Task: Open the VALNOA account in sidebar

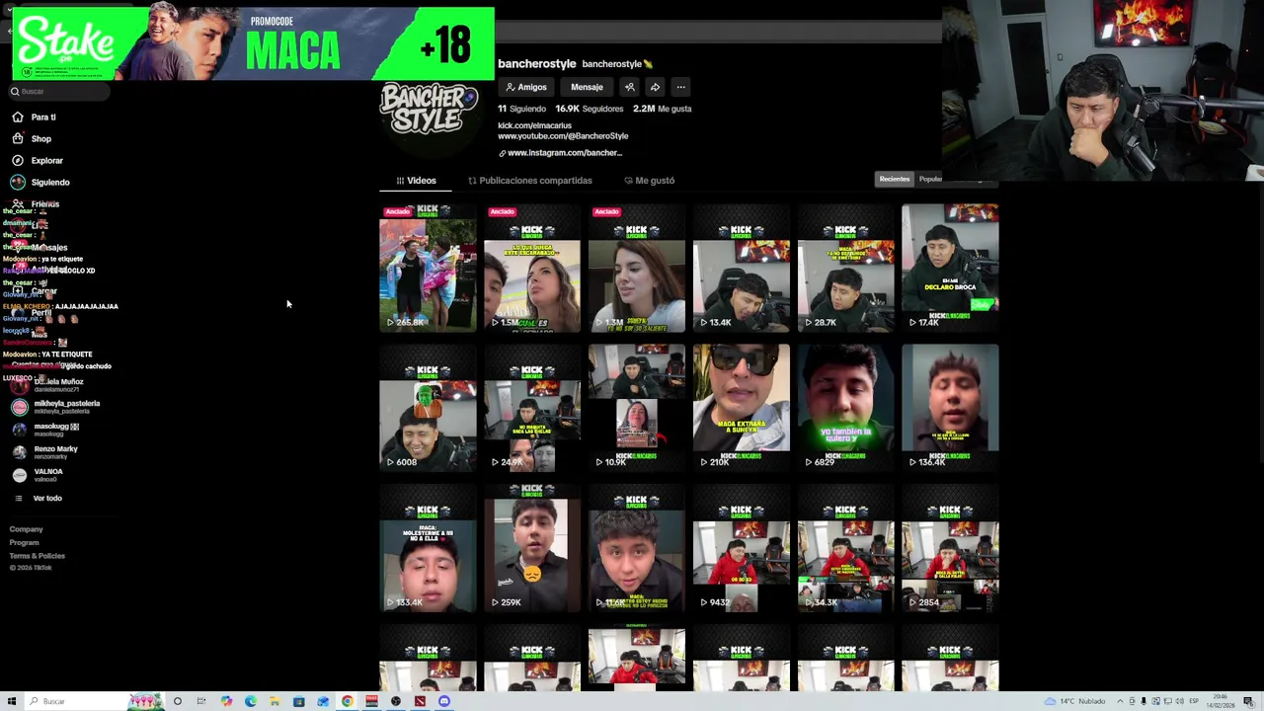Action: click(x=38, y=474)
